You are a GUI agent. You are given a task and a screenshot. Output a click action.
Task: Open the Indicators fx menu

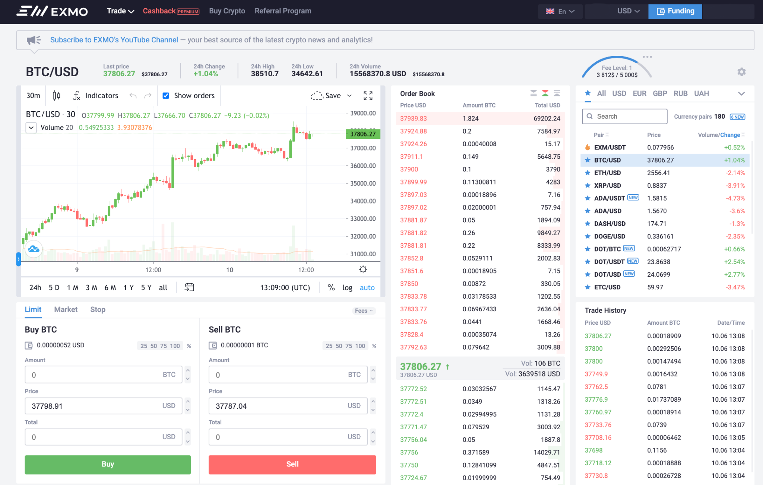(x=95, y=96)
